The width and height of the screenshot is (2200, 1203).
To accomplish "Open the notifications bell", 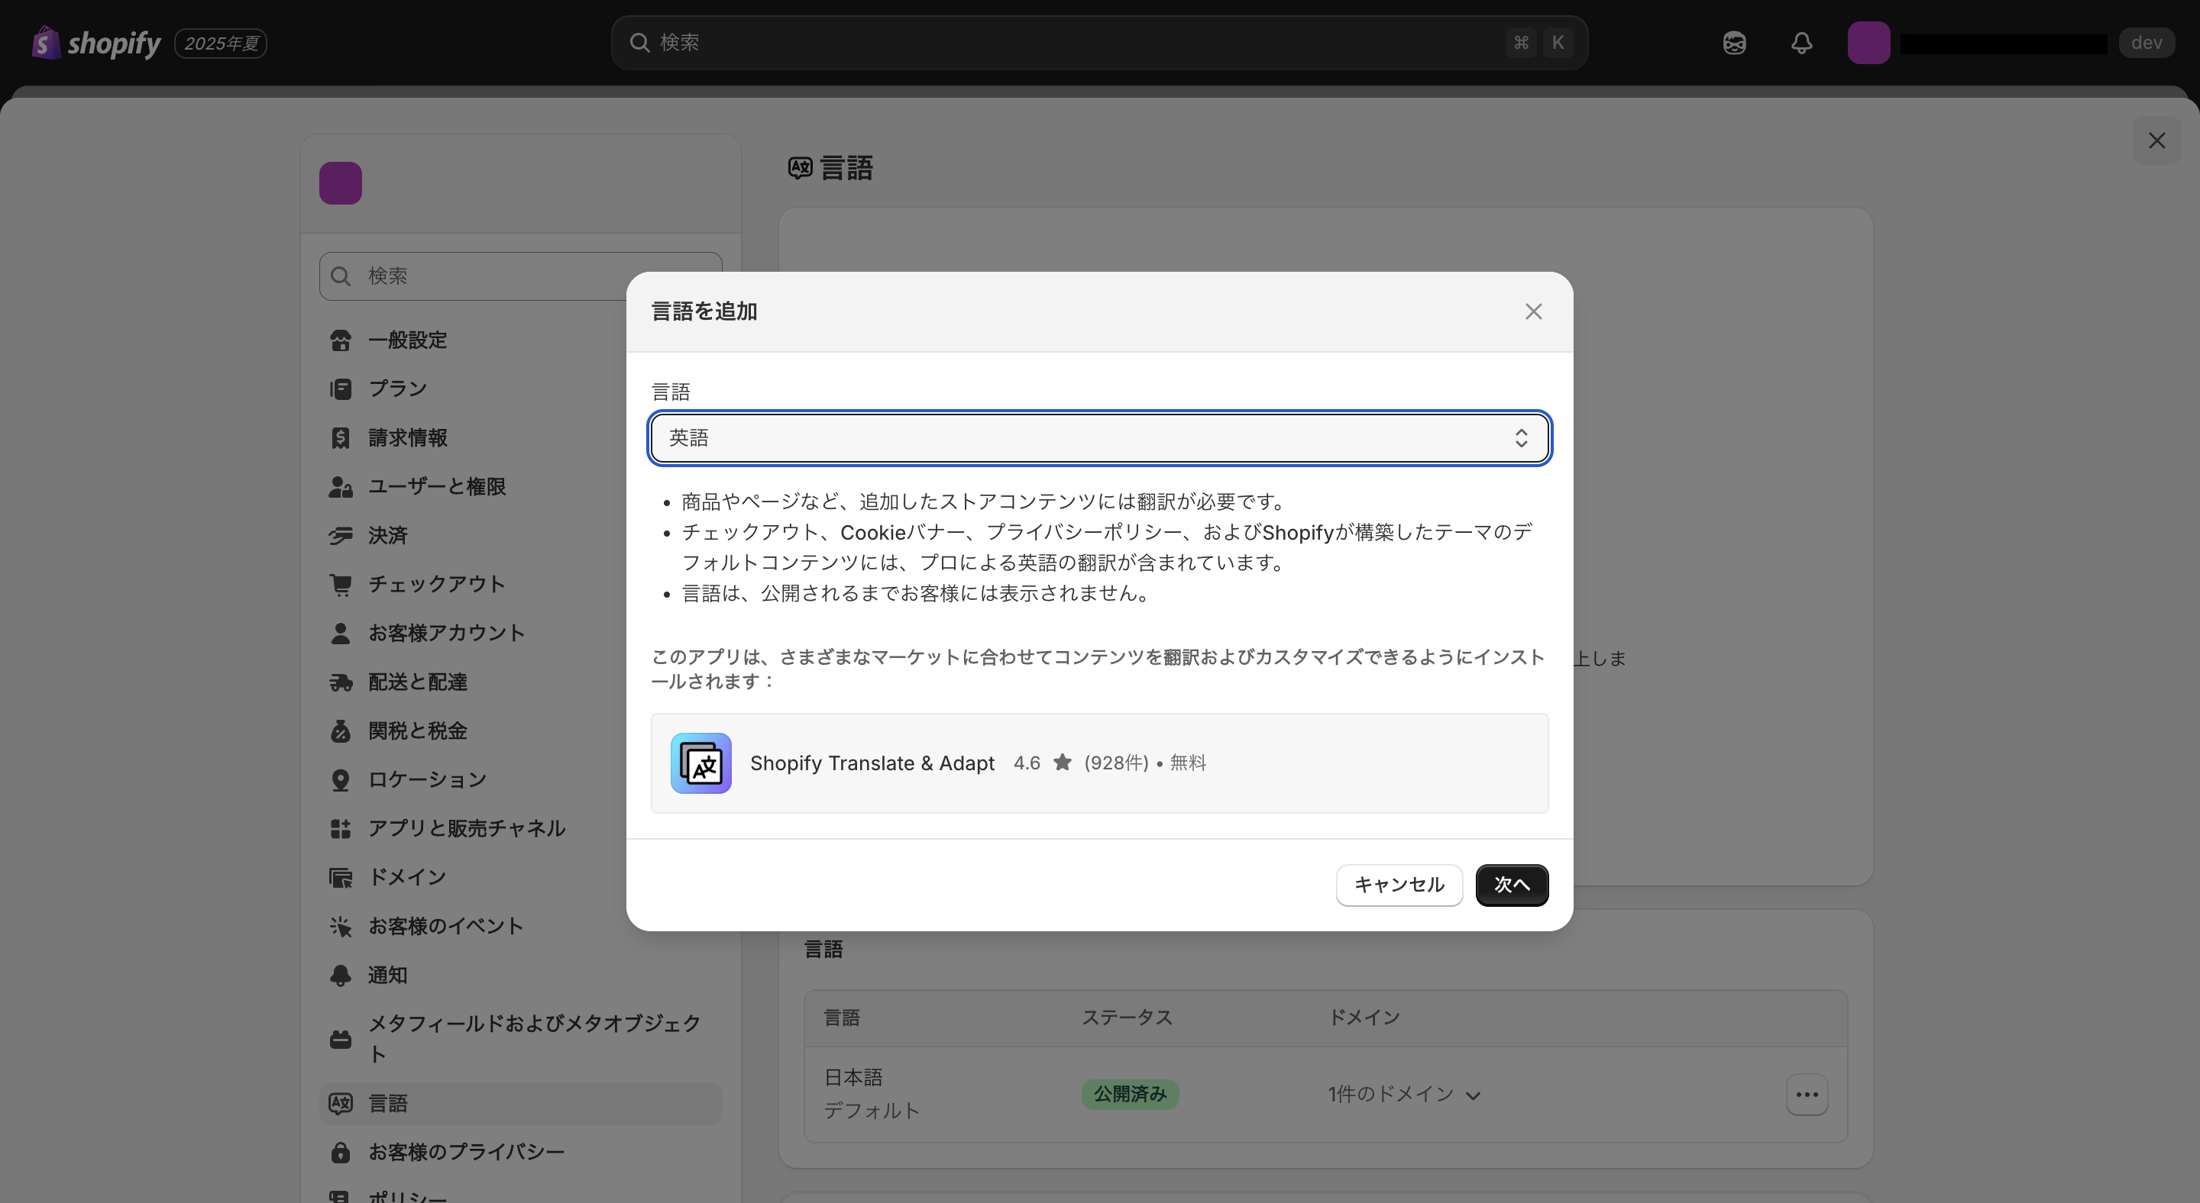I will [x=1801, y=43].
